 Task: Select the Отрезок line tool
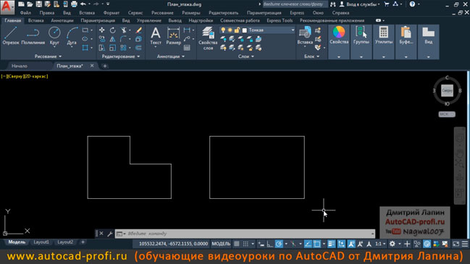[x=10, y=36]
